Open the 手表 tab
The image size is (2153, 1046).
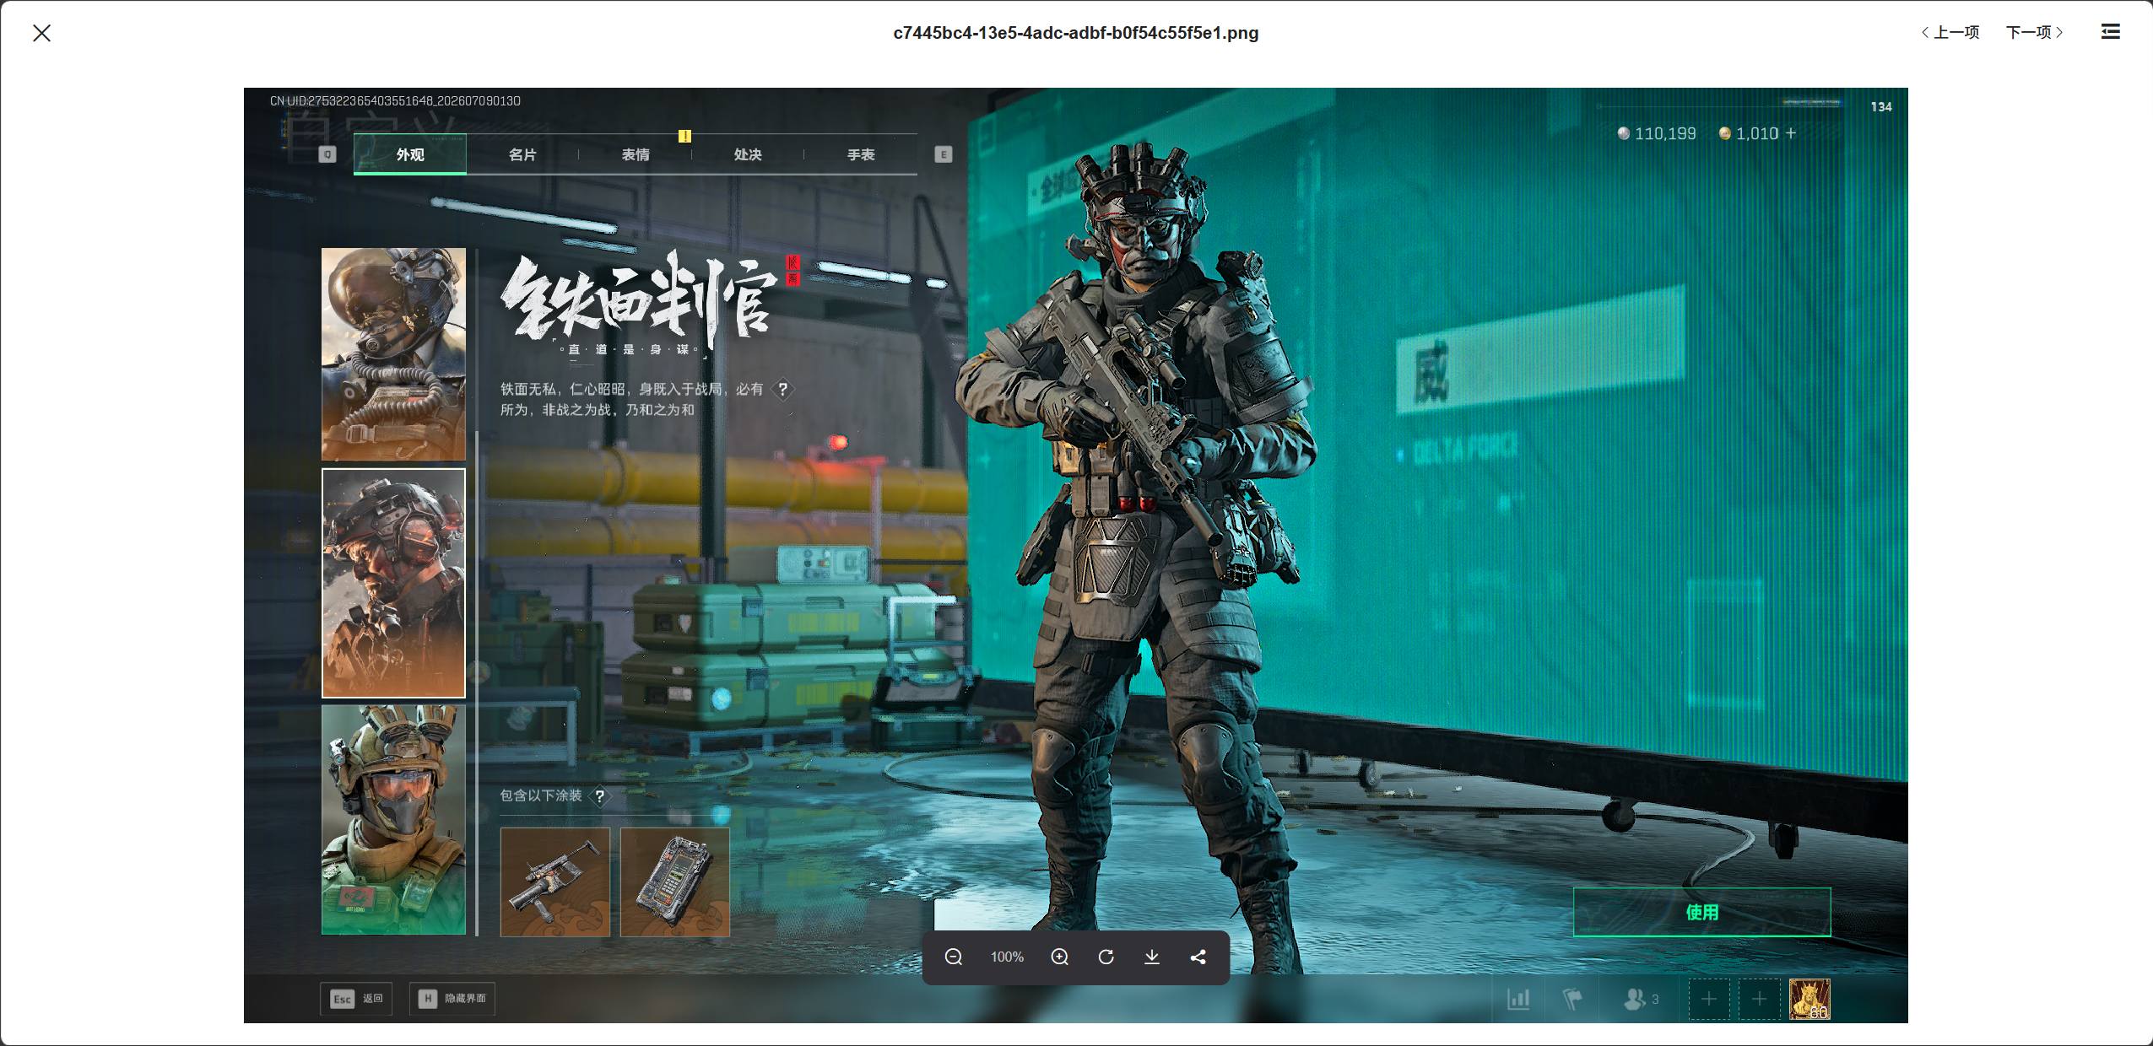click(861, 154)
